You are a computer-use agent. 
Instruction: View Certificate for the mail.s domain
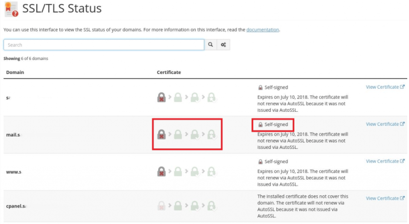coord(382,124)
